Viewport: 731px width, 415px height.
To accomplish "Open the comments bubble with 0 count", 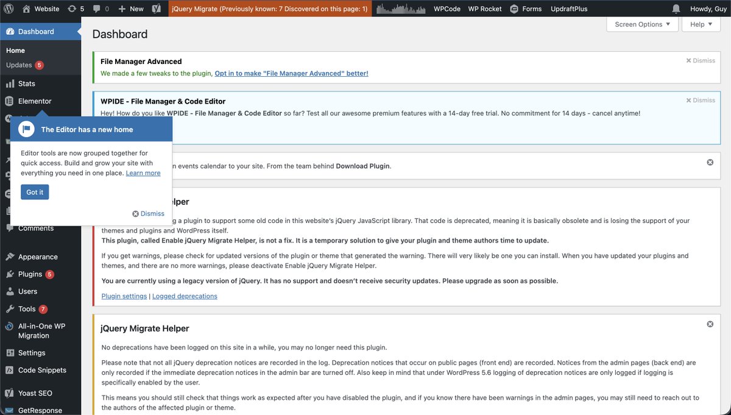I will click(101, 9).
